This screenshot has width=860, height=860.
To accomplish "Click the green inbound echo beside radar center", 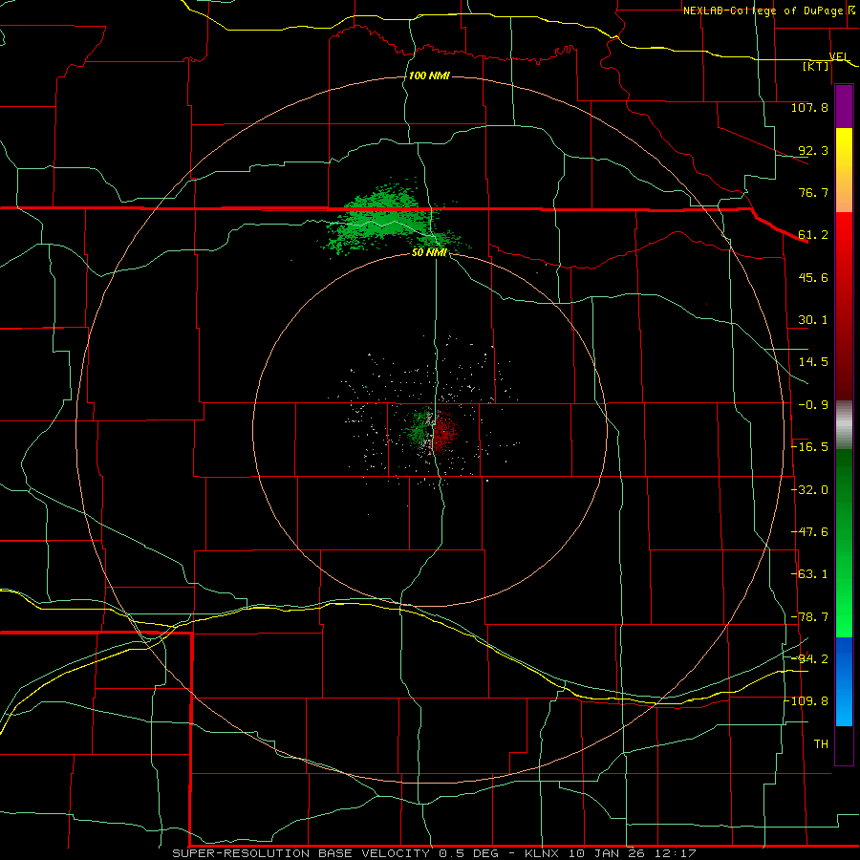I will pyautogui.click(x=420, y=429).
